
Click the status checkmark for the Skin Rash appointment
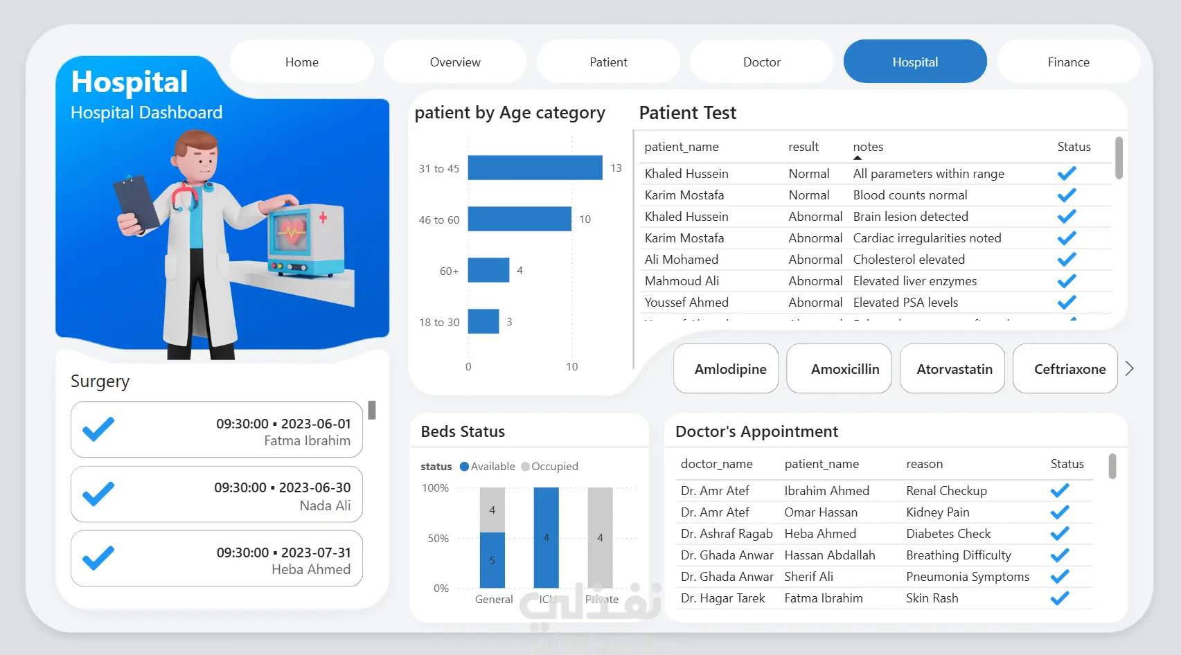[1060, 598]
